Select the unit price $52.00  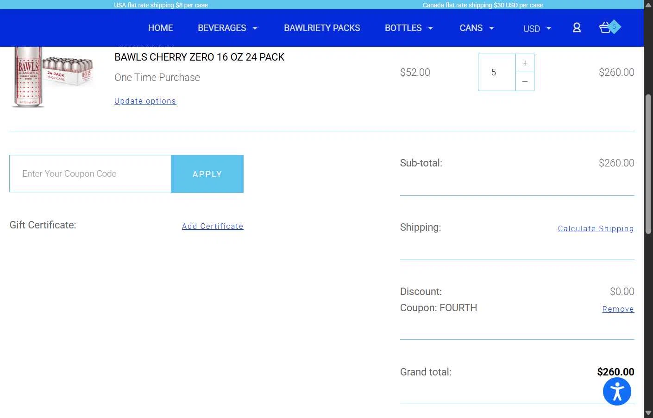(x=415, y=72)
